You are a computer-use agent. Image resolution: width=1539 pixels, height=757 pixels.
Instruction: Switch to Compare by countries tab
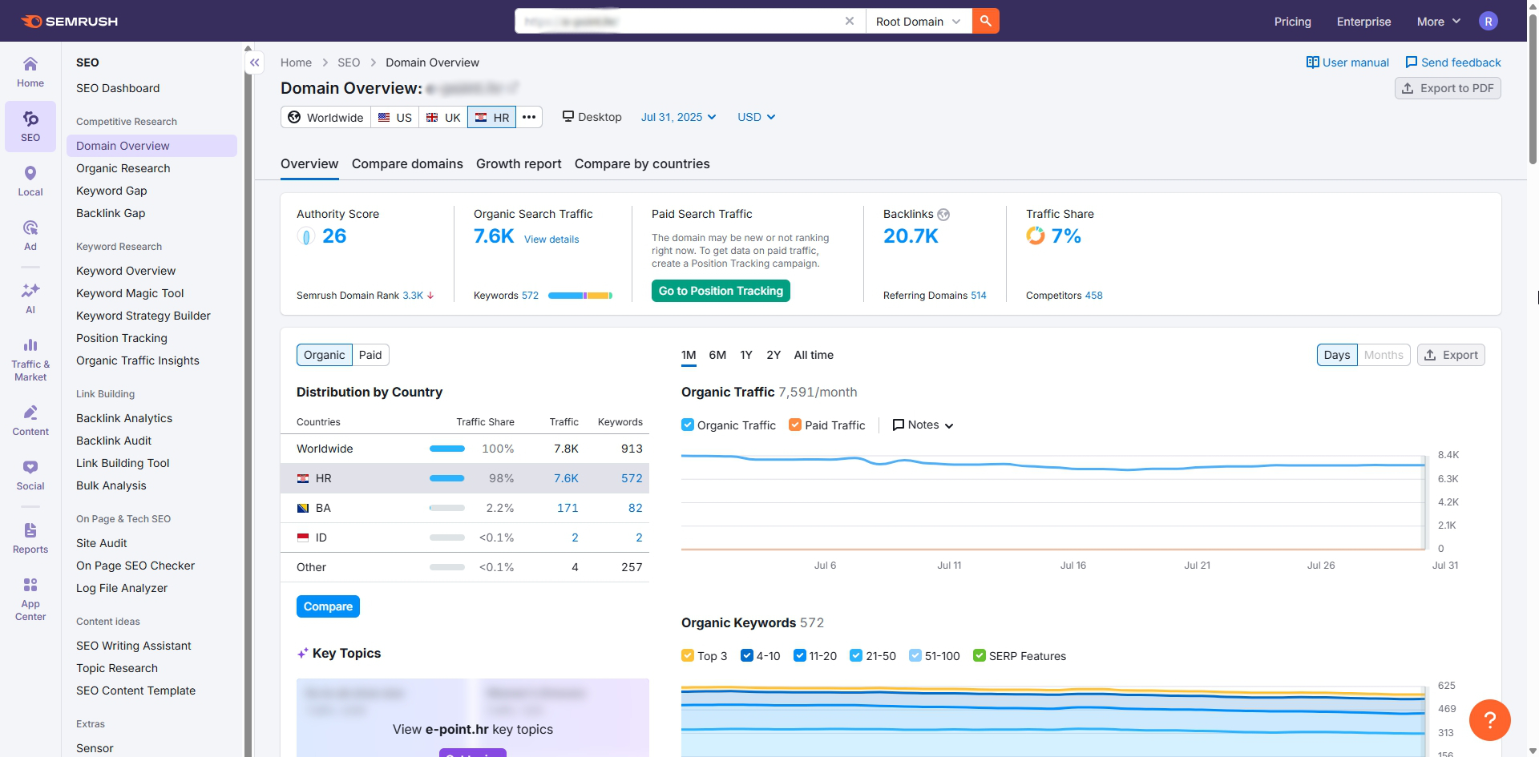point(642,163)
